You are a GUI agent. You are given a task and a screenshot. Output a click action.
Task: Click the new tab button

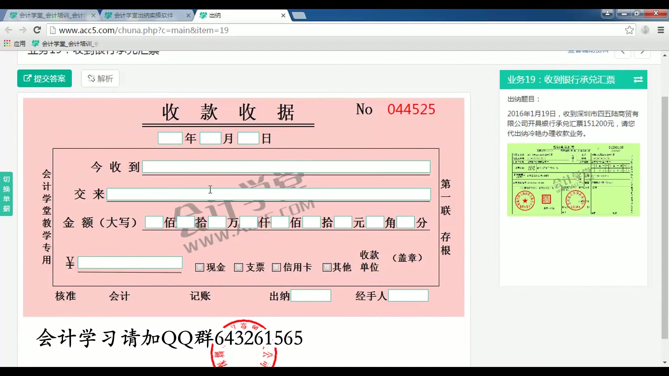299,15
